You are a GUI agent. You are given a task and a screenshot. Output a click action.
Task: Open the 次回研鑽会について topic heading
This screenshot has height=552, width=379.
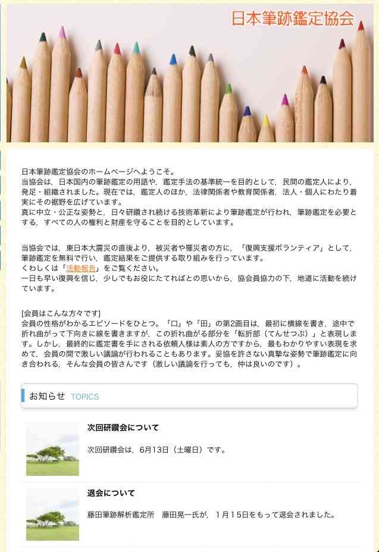[x=123, y=428]
